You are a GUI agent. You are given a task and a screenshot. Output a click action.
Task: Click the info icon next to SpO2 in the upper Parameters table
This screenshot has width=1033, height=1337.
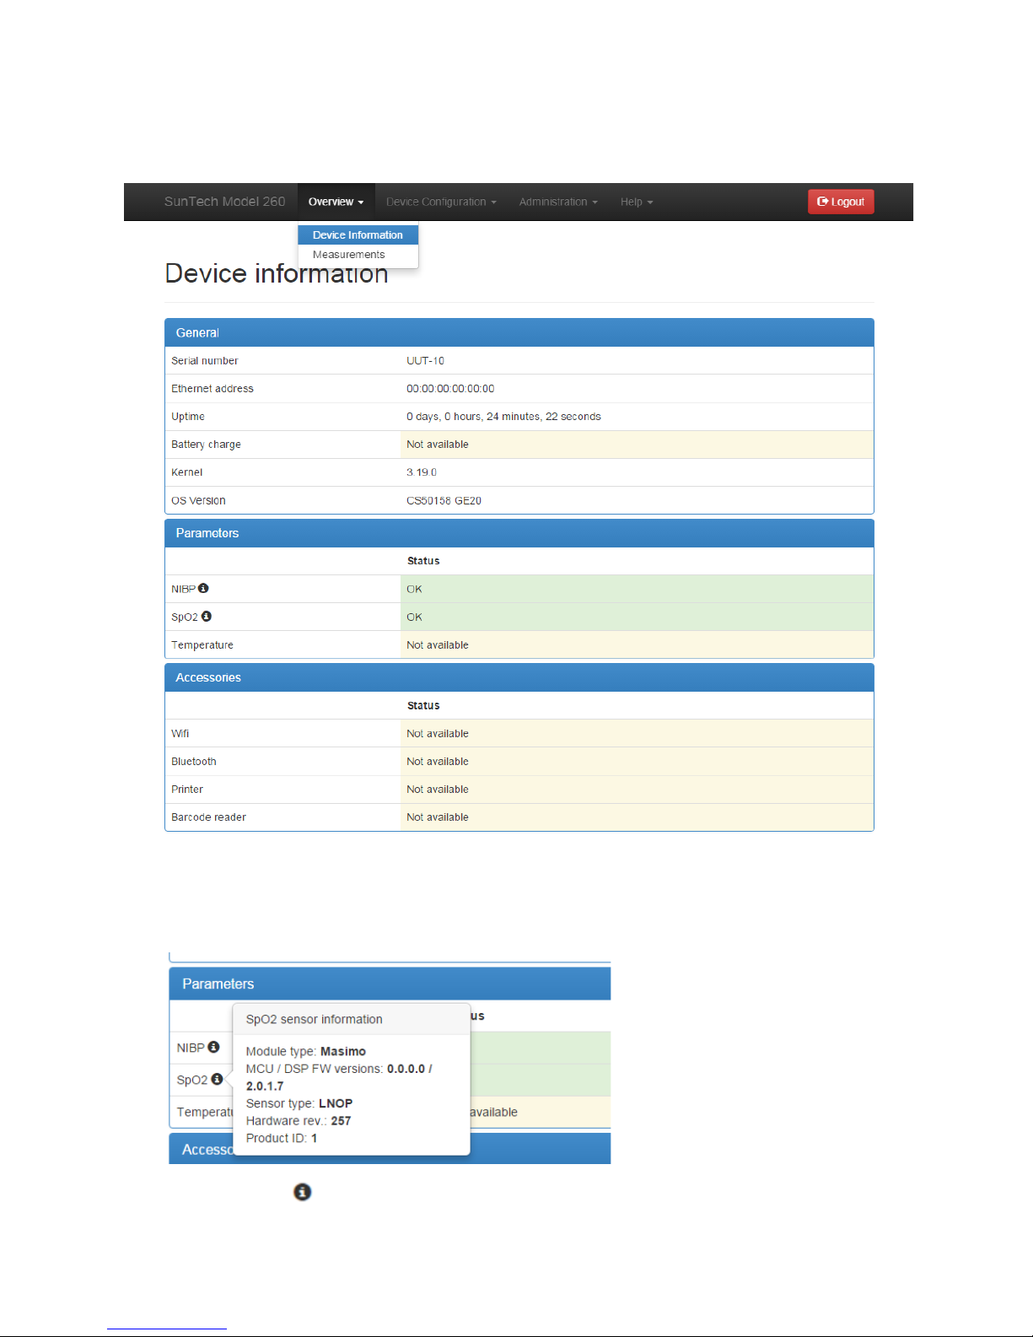[x=207, y=616]
